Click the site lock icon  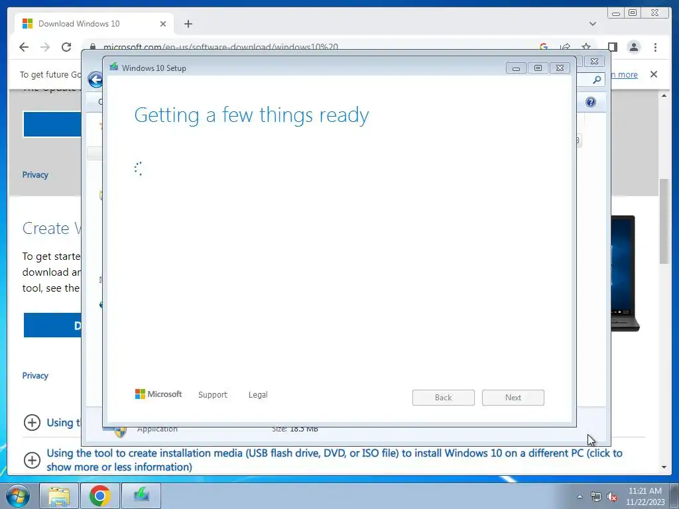tap(93, 47)
